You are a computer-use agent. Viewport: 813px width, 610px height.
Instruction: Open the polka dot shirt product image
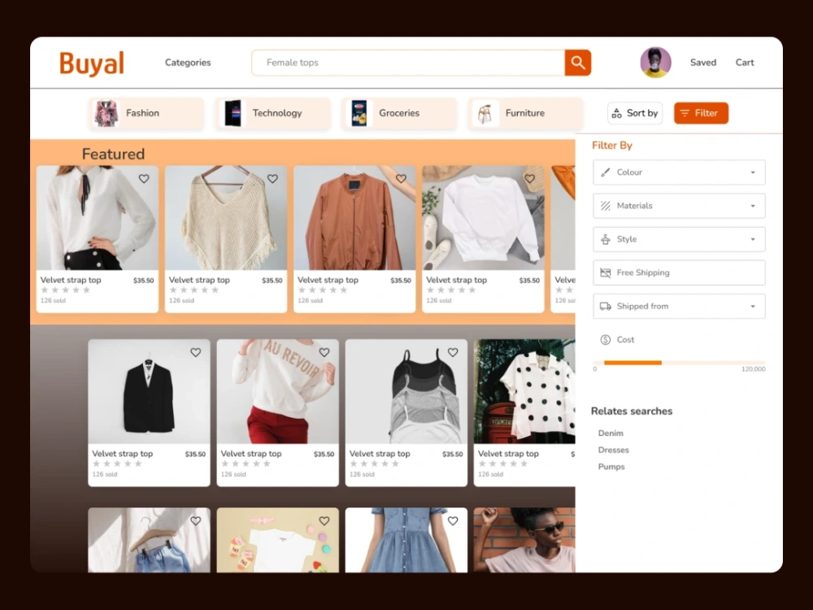[x=524, y=392]
